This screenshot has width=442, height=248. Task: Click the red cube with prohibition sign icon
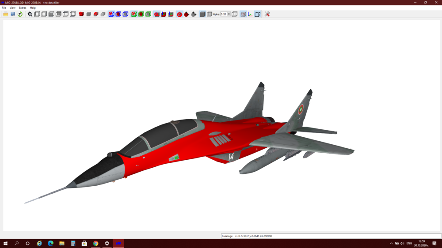tap(81, 14)
